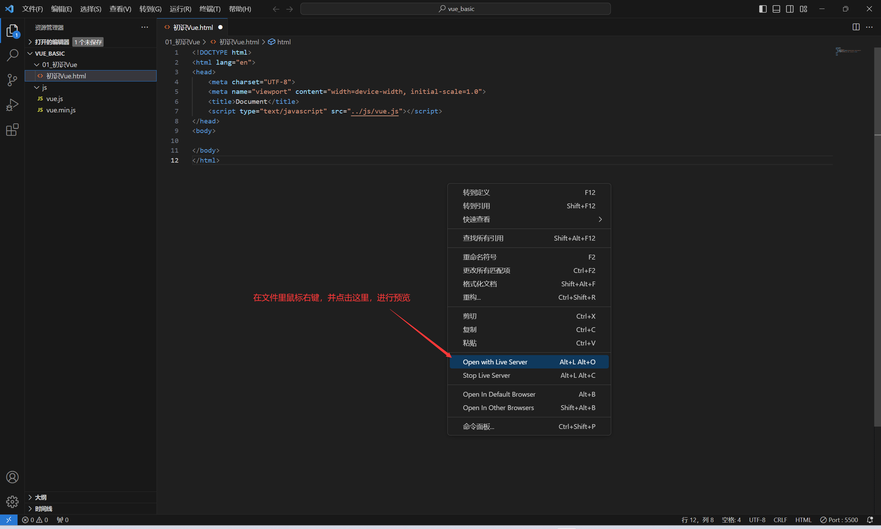Change CRLF end of line sequence
This screenshot has height=529, width=881.
coord(780,520)
